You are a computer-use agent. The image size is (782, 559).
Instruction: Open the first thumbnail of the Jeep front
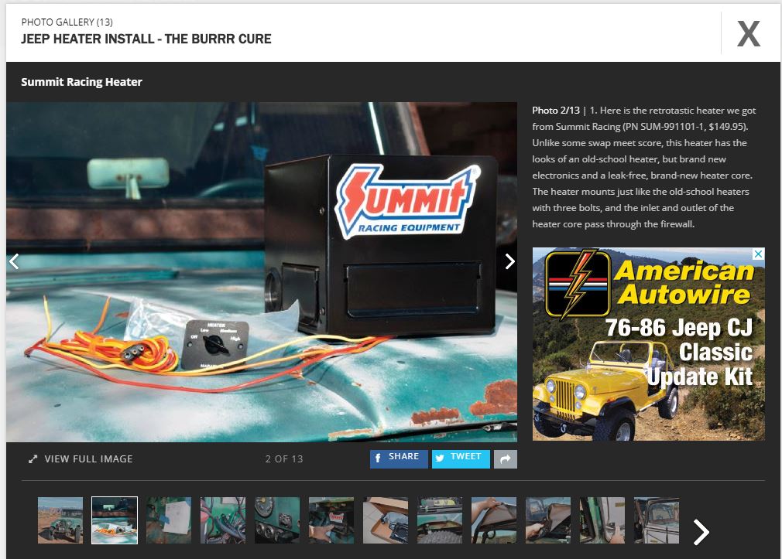pyautogui.click(x=60, y=520)
